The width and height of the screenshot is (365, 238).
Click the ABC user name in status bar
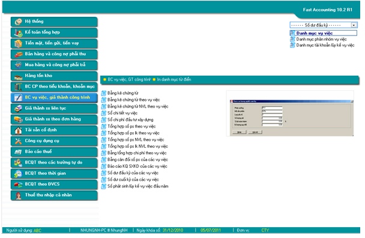37,231
